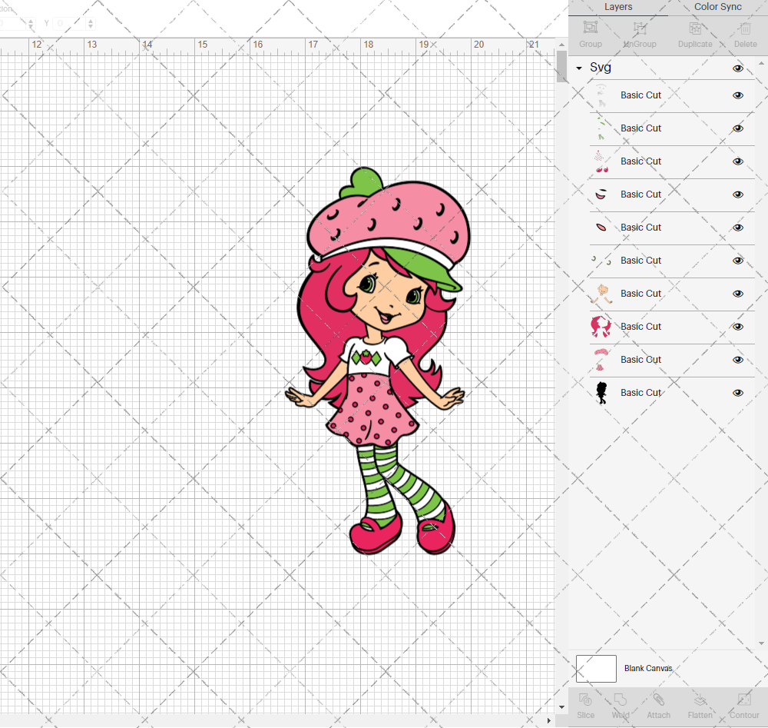Click the Layers panel scroll up arrow

tap(761, 64)
